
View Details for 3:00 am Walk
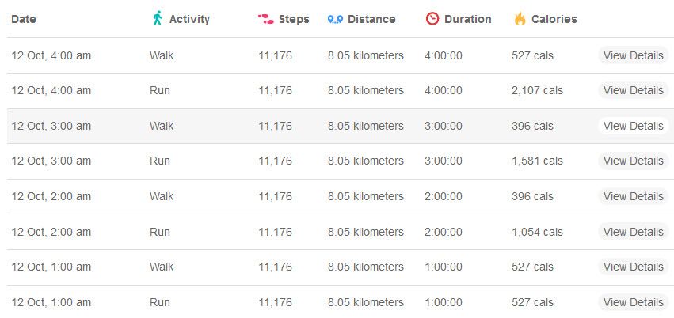pyautogui.click(x=633, y=126)
